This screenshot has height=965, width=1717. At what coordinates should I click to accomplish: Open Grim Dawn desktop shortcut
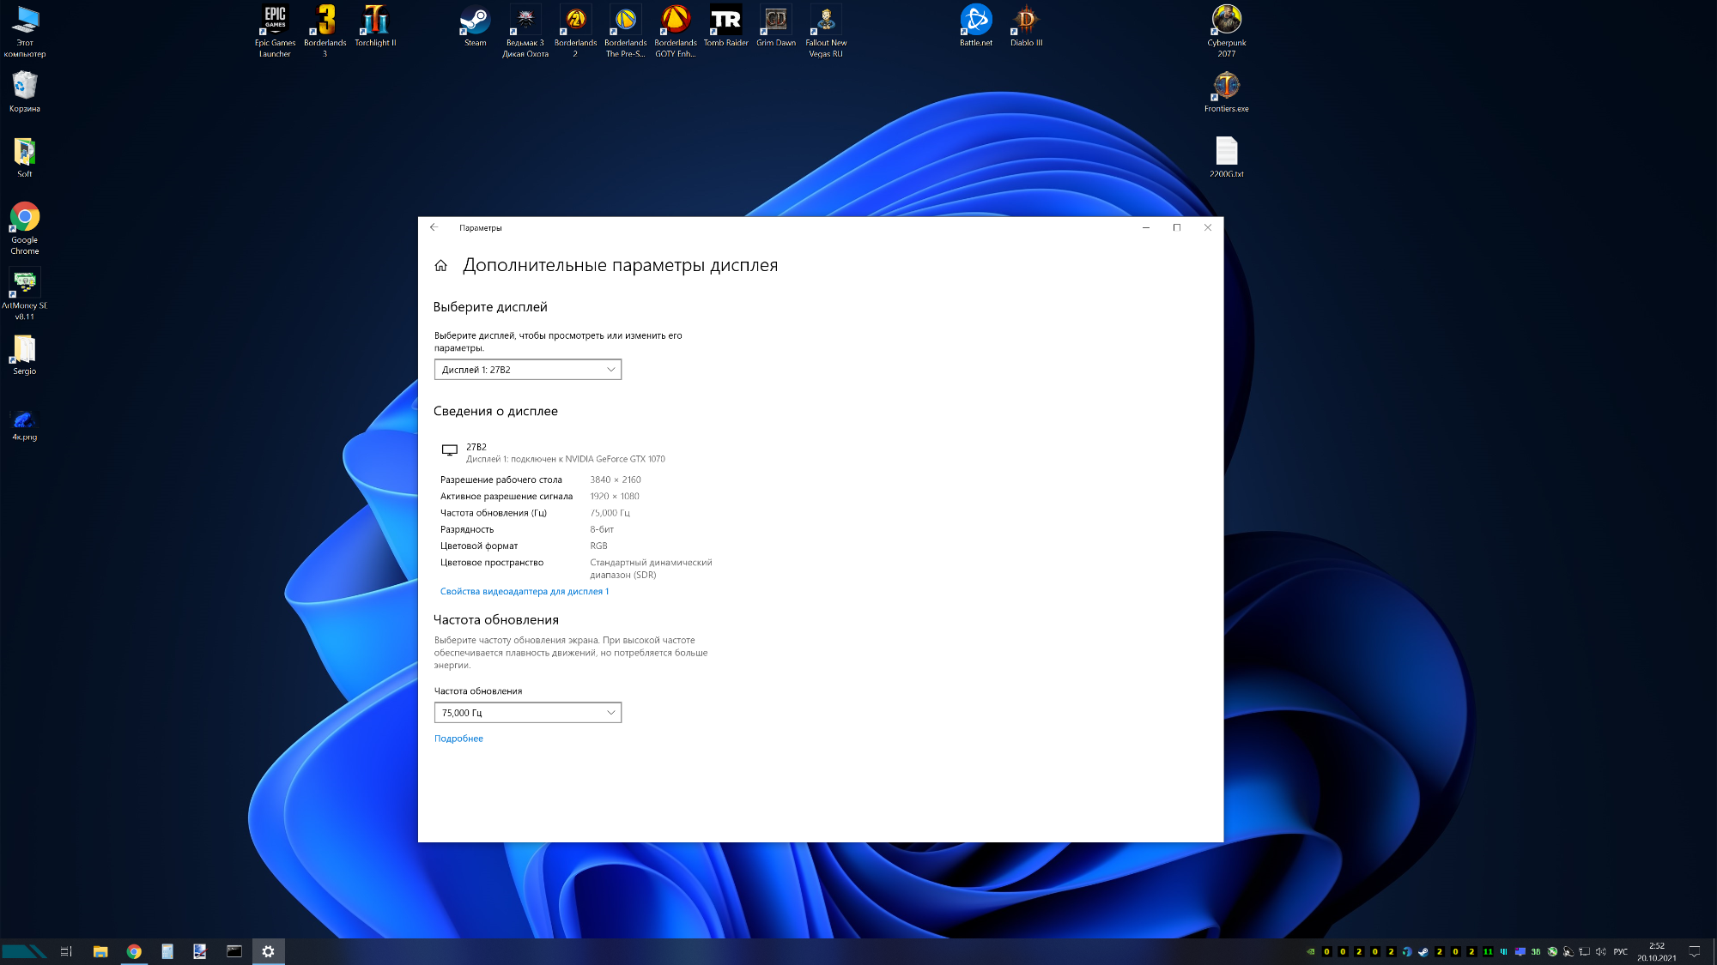pos(775,21)
